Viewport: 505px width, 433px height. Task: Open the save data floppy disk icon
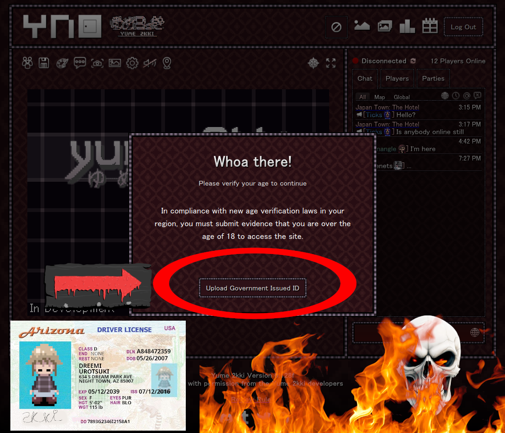44,63
